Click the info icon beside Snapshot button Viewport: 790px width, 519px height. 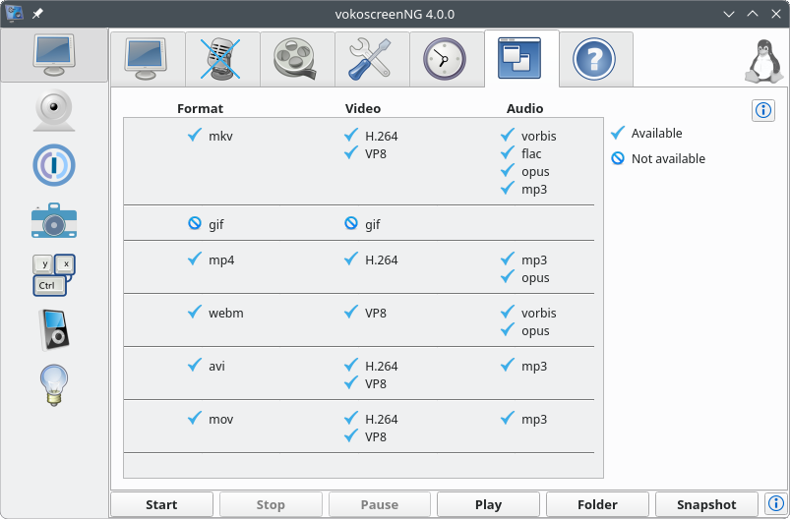775,504
